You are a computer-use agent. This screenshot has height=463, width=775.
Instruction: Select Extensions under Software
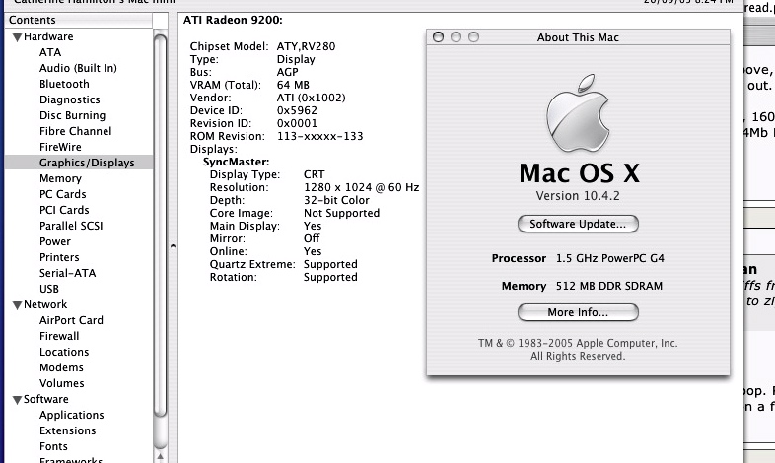[68, 430]
